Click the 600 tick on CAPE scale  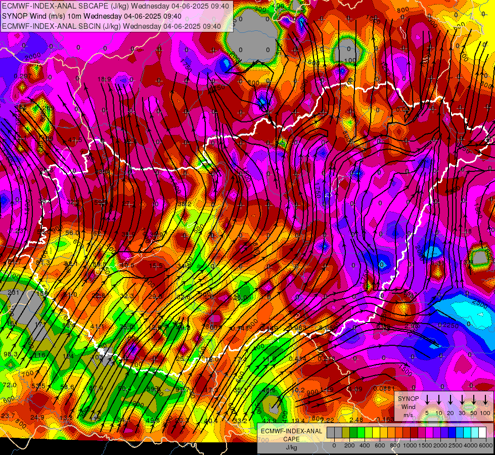pyautogui.click(x=380, y=445)
